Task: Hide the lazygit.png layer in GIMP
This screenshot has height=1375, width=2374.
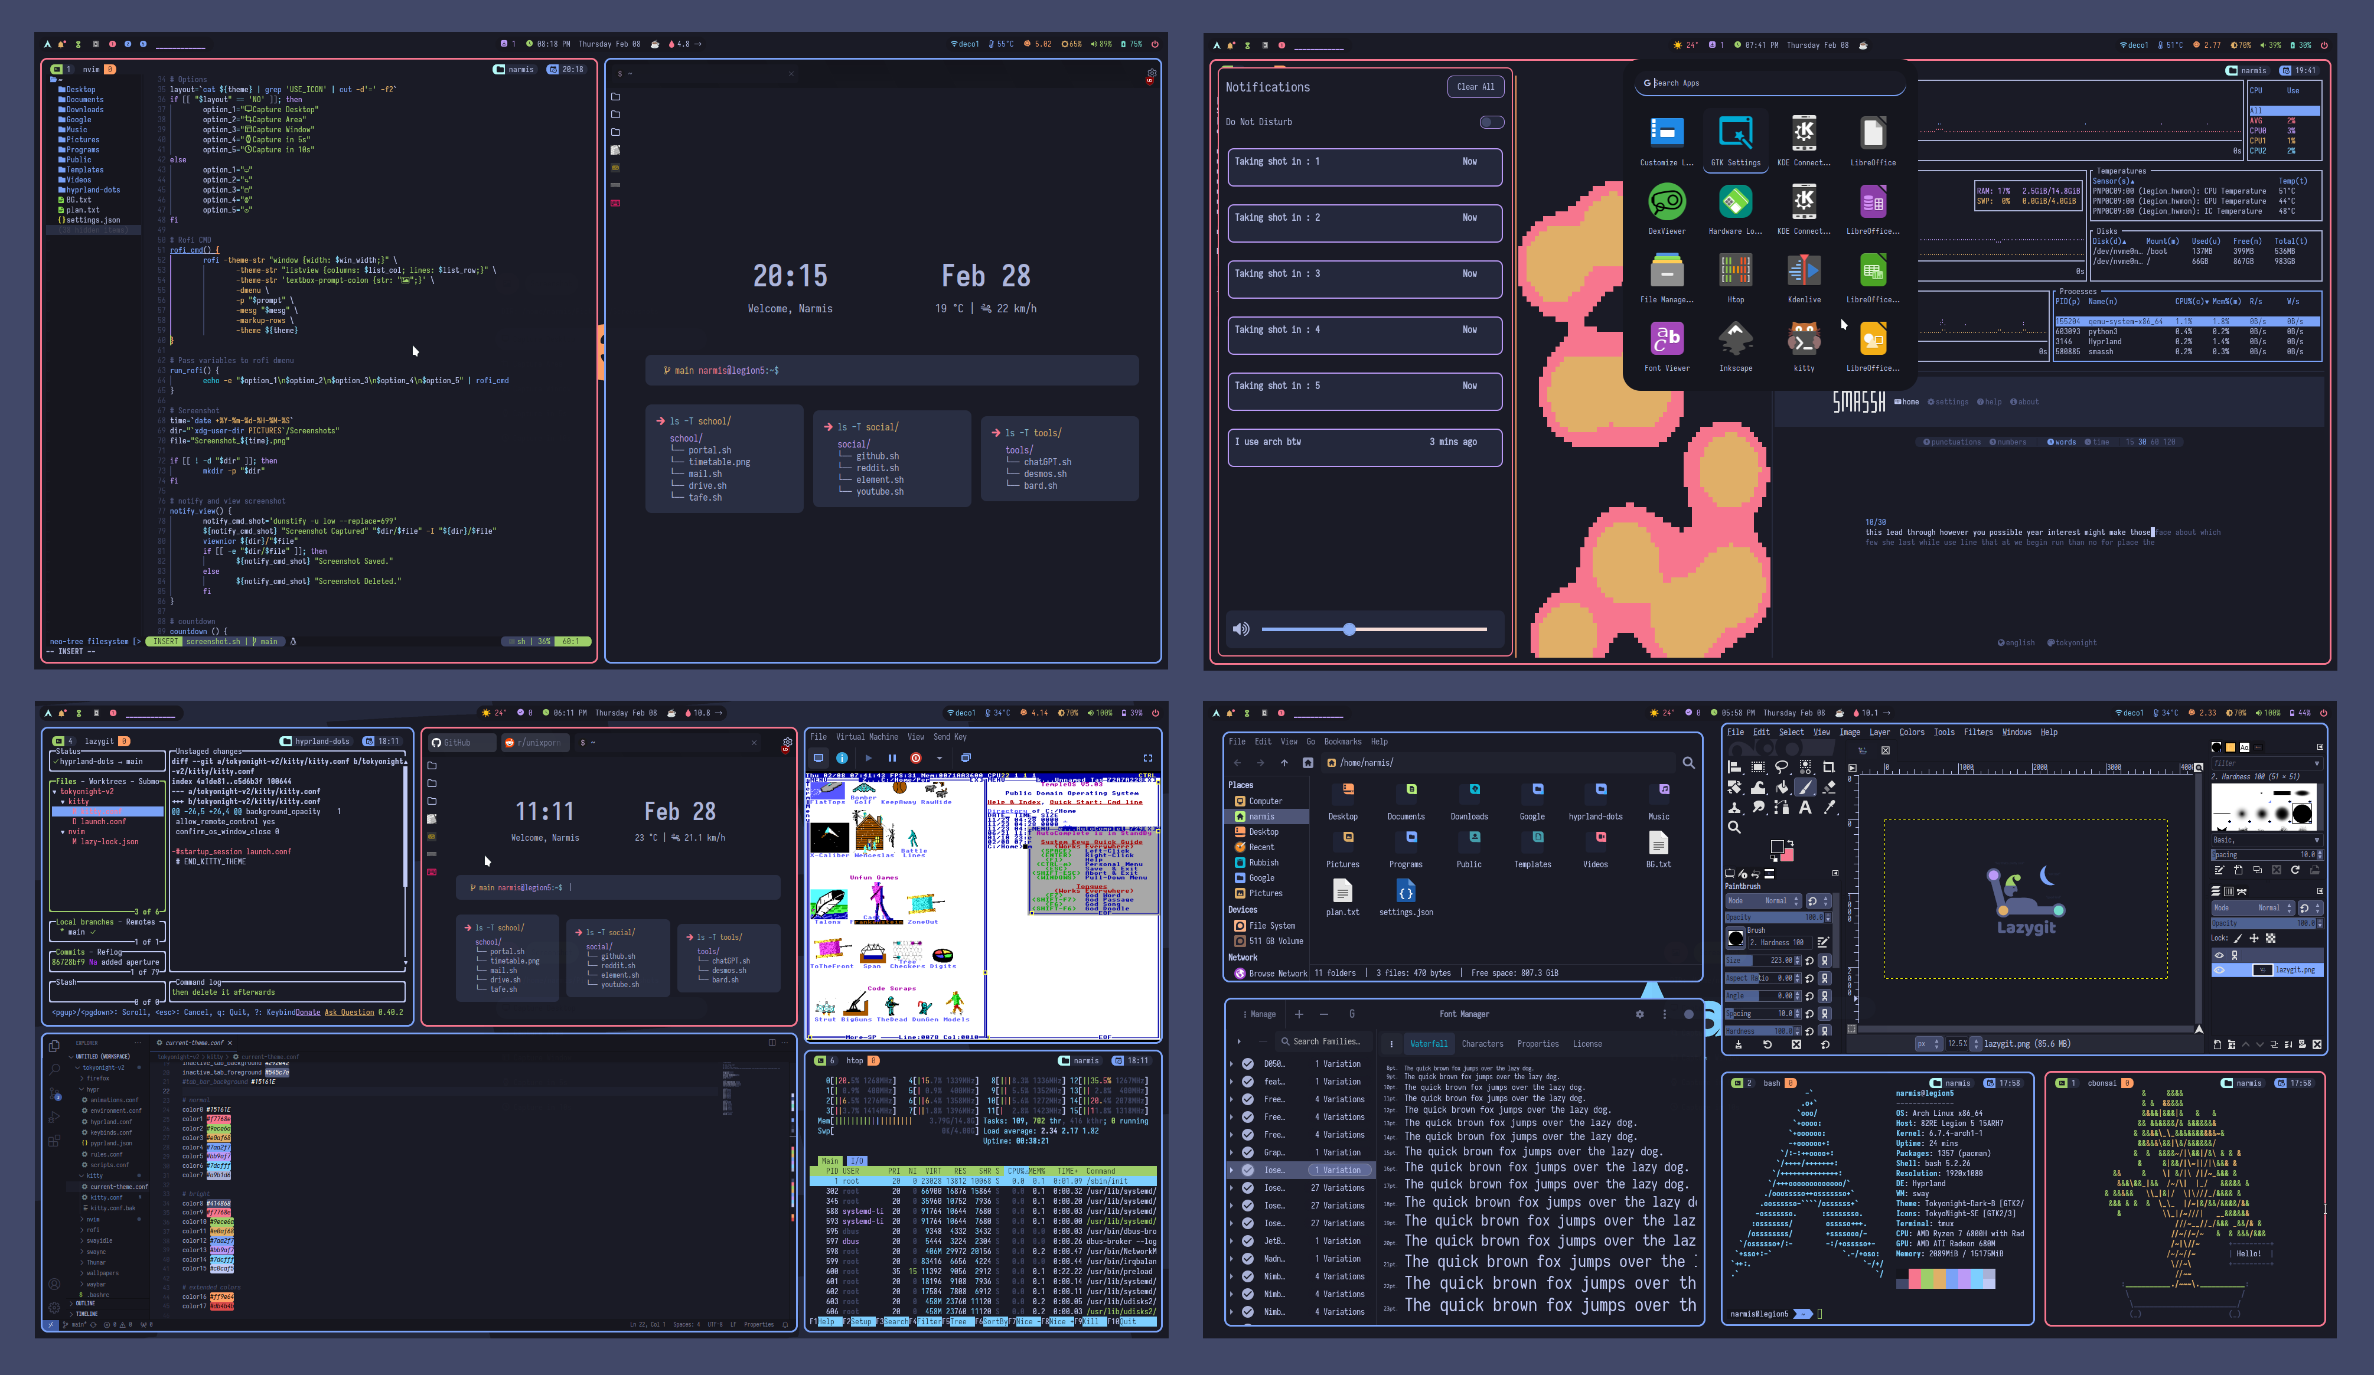Action: pyautogui.click(x=2219, y=970)
